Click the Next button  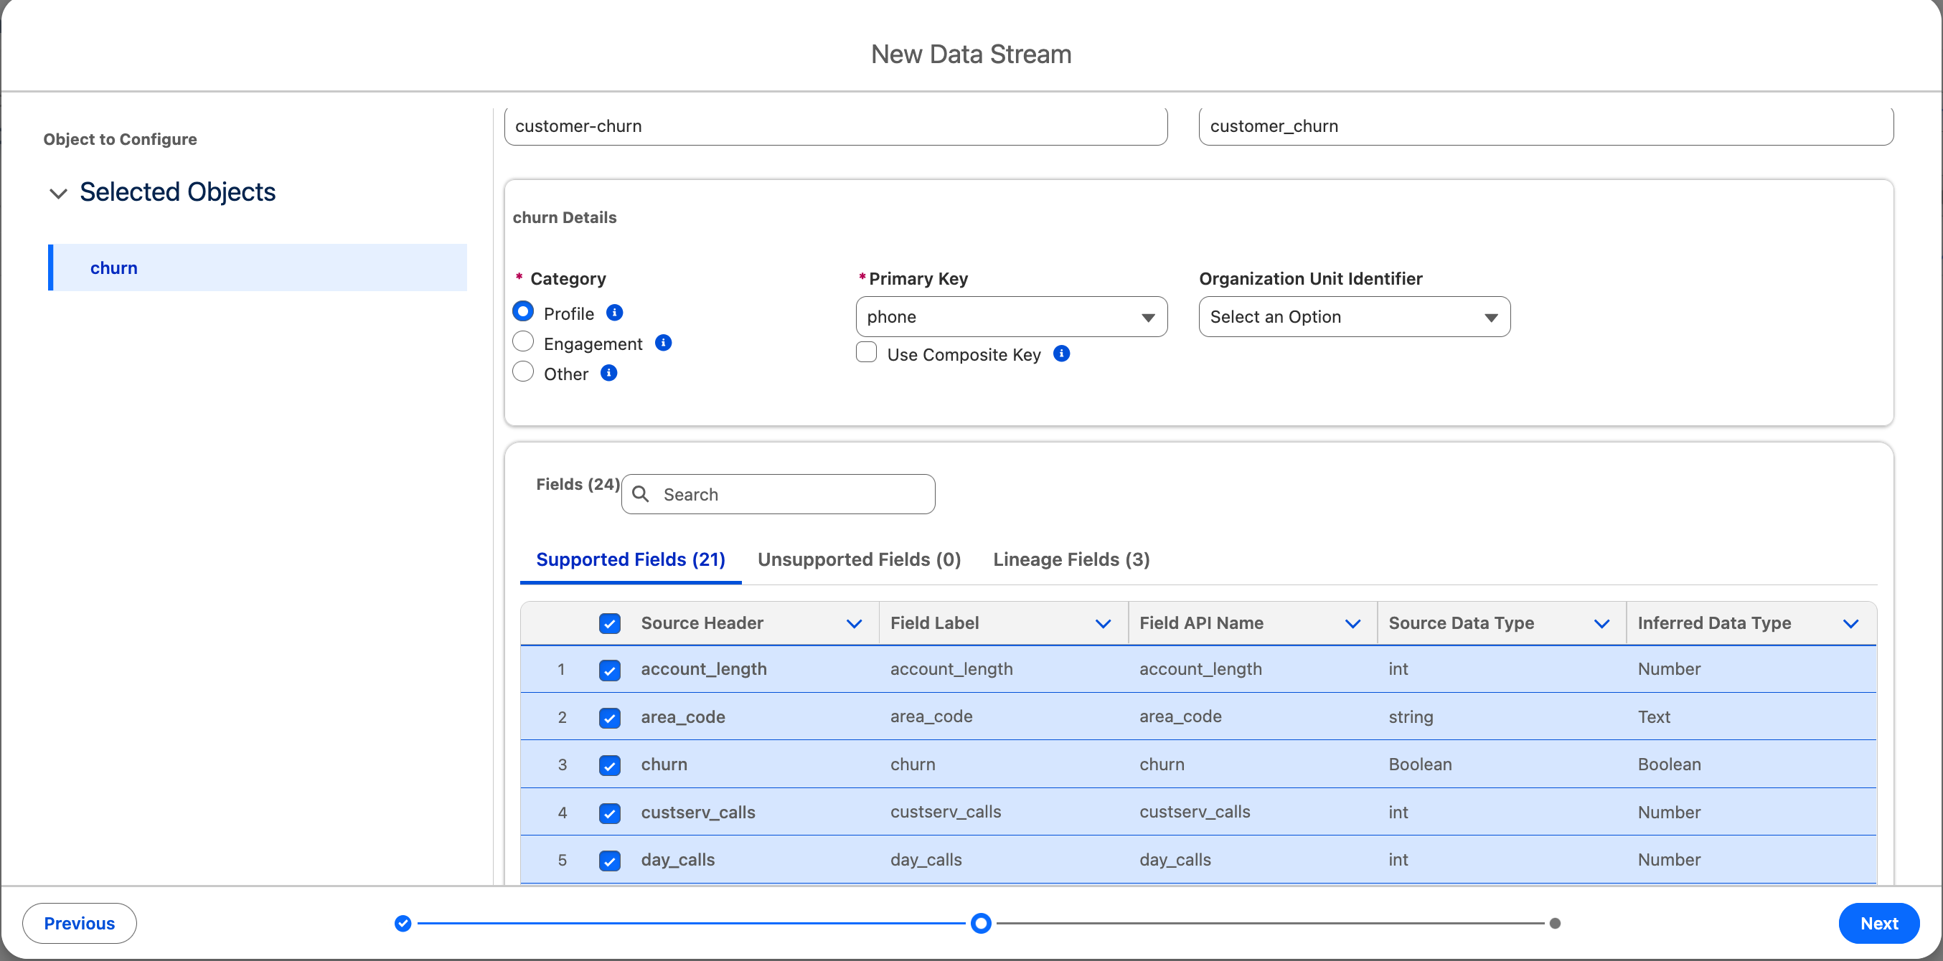tap(1879, 923)
